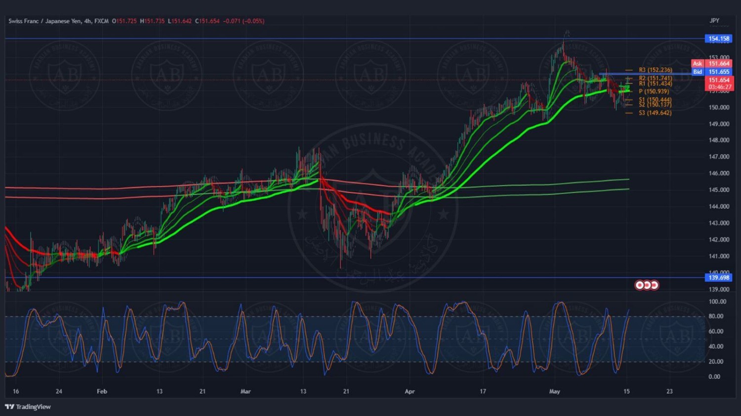
Task: Click the 148.000 price axis label
Action: pyautogui.click(x=719, y=140)
